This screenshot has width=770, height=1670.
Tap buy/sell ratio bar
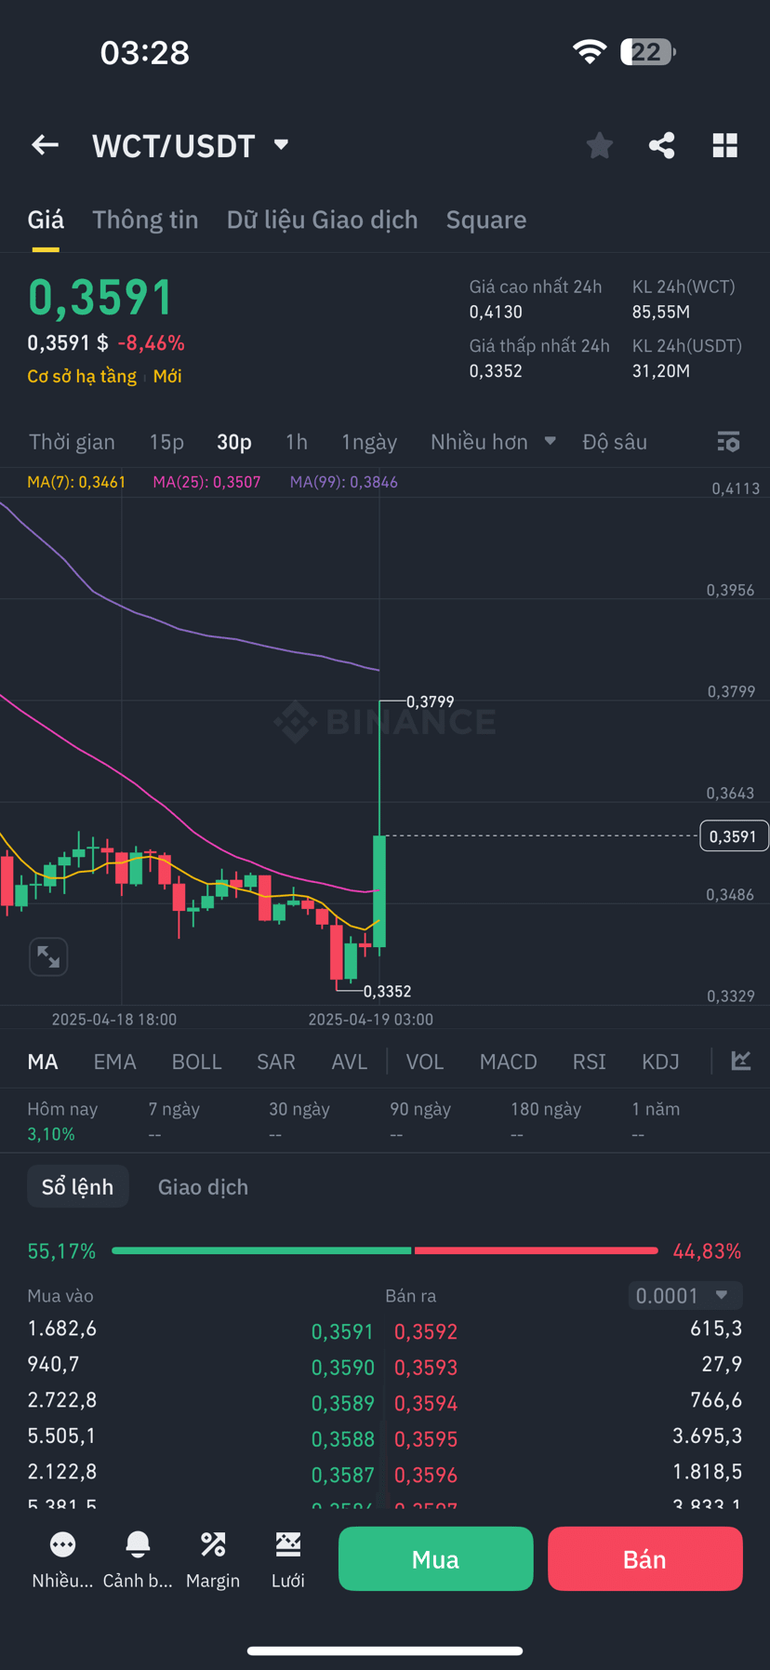pos(385,1250)
